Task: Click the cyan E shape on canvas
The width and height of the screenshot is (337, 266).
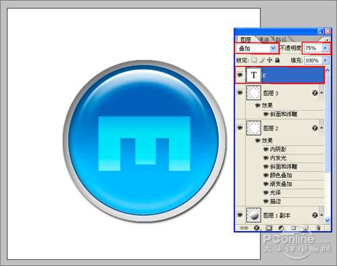Action: point(144,144)
